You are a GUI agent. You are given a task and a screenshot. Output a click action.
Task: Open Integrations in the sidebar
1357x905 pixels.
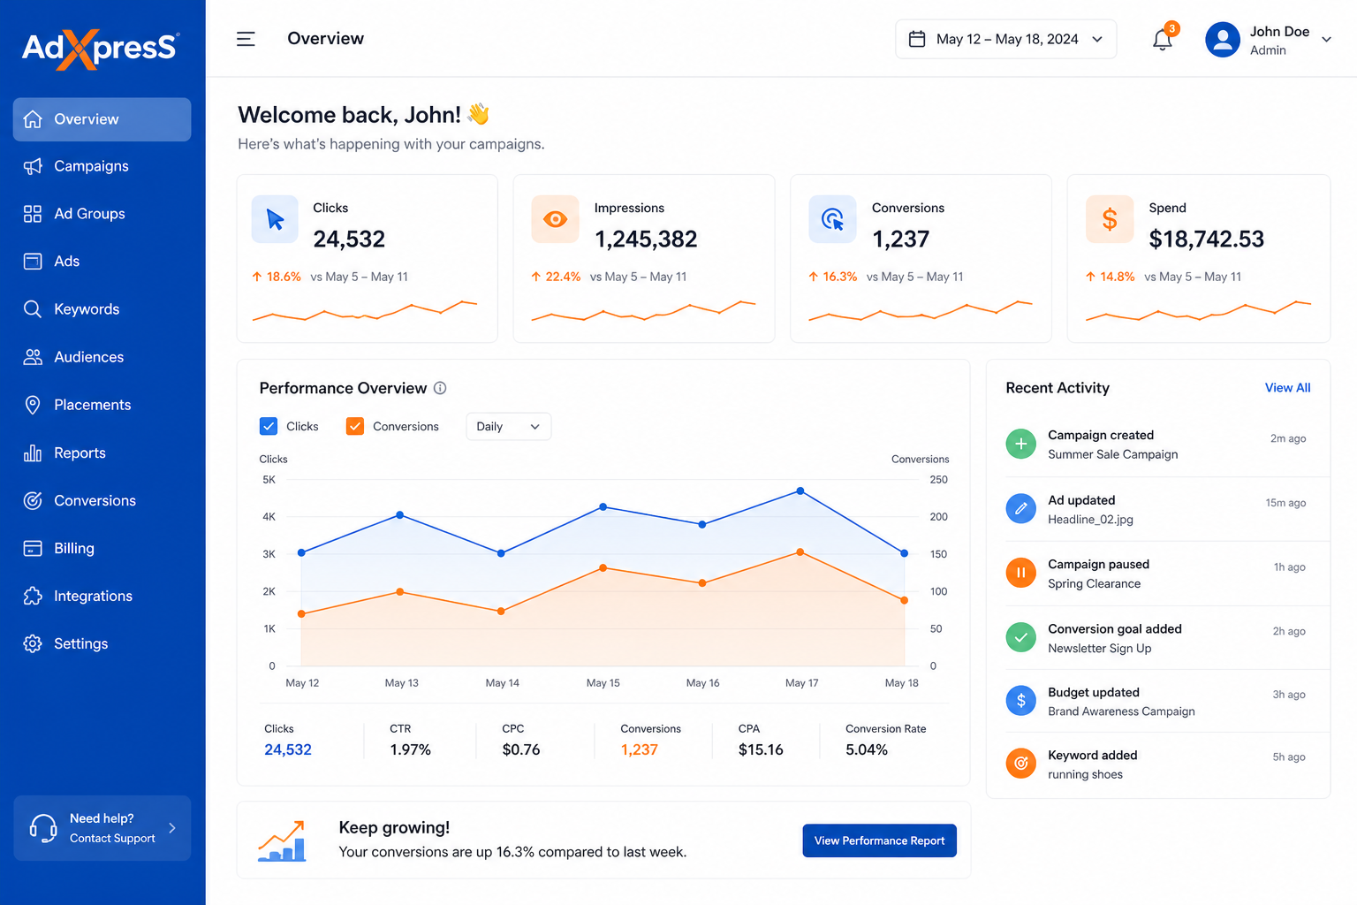[x=102, y=596]
